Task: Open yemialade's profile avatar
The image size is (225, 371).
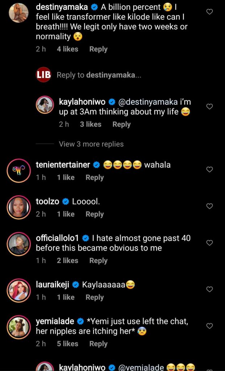Action: pos(18,328)
